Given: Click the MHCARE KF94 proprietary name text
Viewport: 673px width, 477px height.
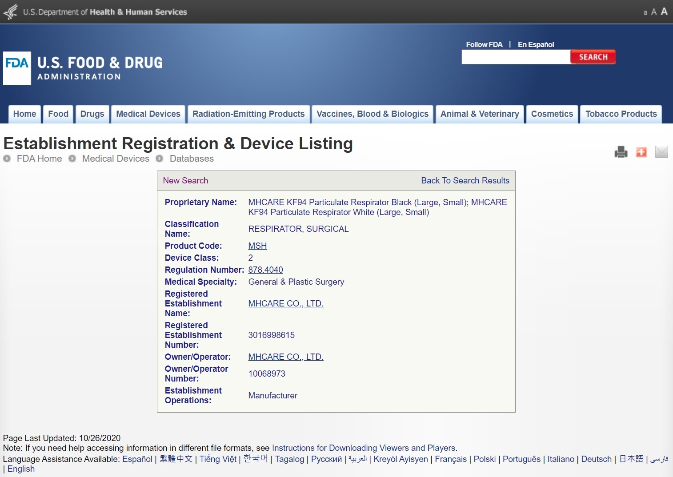Looking at the screenshot, I should tap(378, 207).
